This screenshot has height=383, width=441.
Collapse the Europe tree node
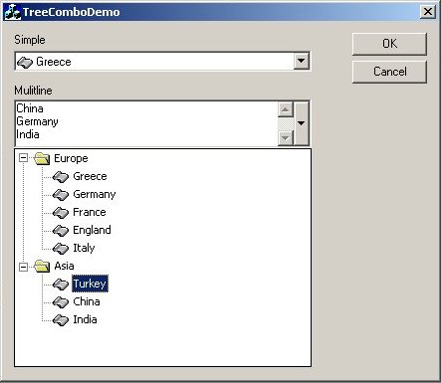click(23, 158)
